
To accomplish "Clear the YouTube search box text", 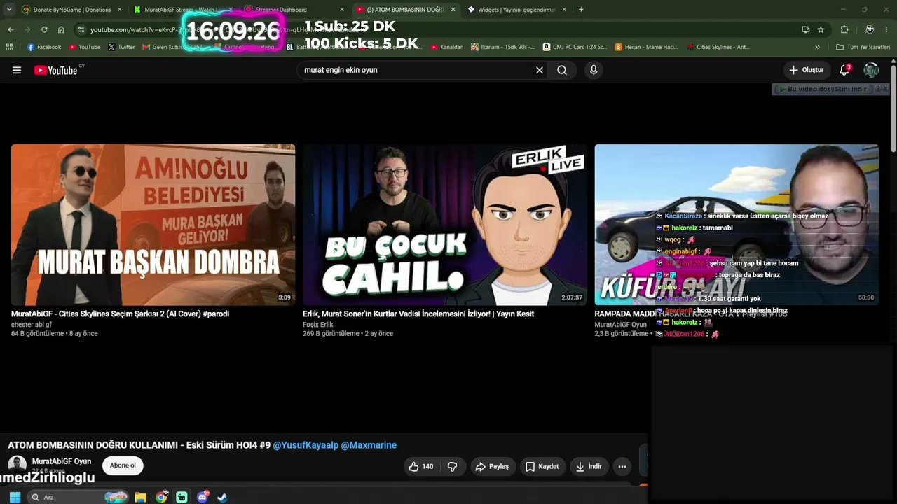I will 540,70.
